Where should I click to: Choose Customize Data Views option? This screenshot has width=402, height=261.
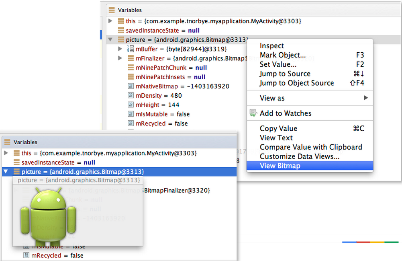click(300, 156)
